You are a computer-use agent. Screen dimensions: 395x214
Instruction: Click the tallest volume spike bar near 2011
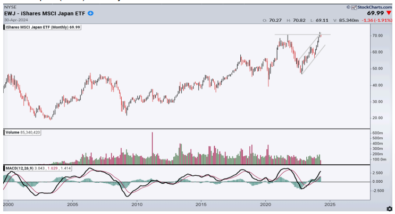[153, 148]
